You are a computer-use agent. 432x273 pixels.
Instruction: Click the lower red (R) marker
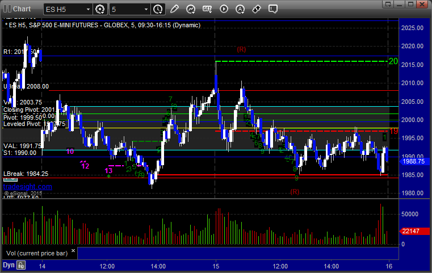295,191
